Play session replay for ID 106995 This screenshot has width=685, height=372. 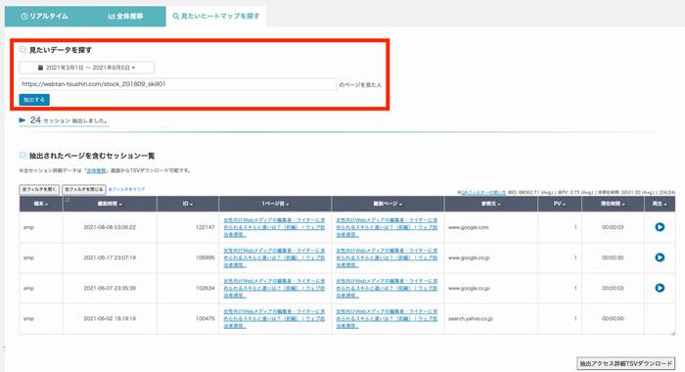pos(660,257)
